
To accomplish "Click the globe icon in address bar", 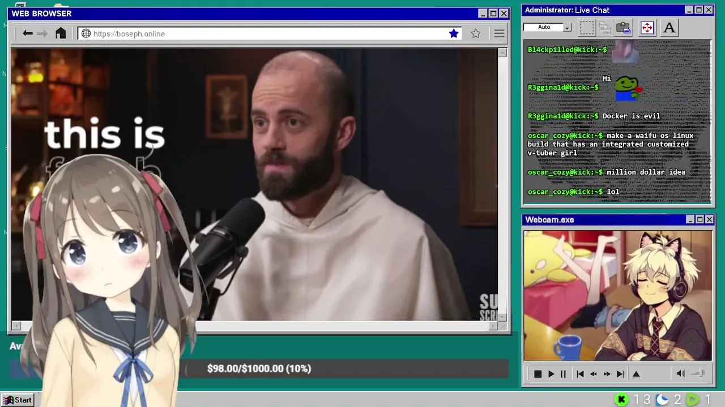I will (x=86, y=34).
